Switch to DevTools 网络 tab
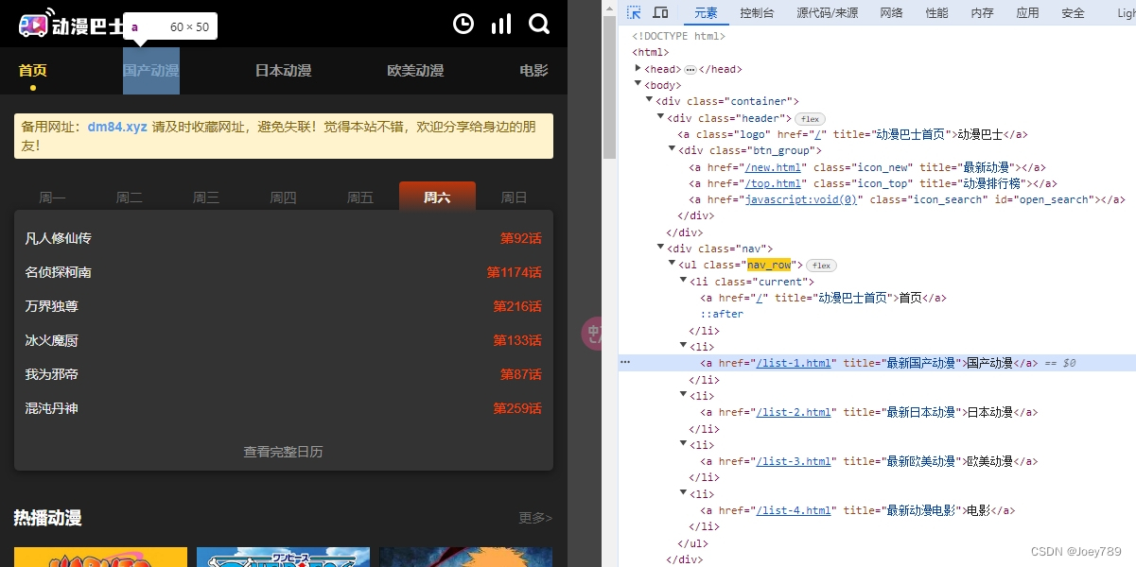 coord(891,12)
